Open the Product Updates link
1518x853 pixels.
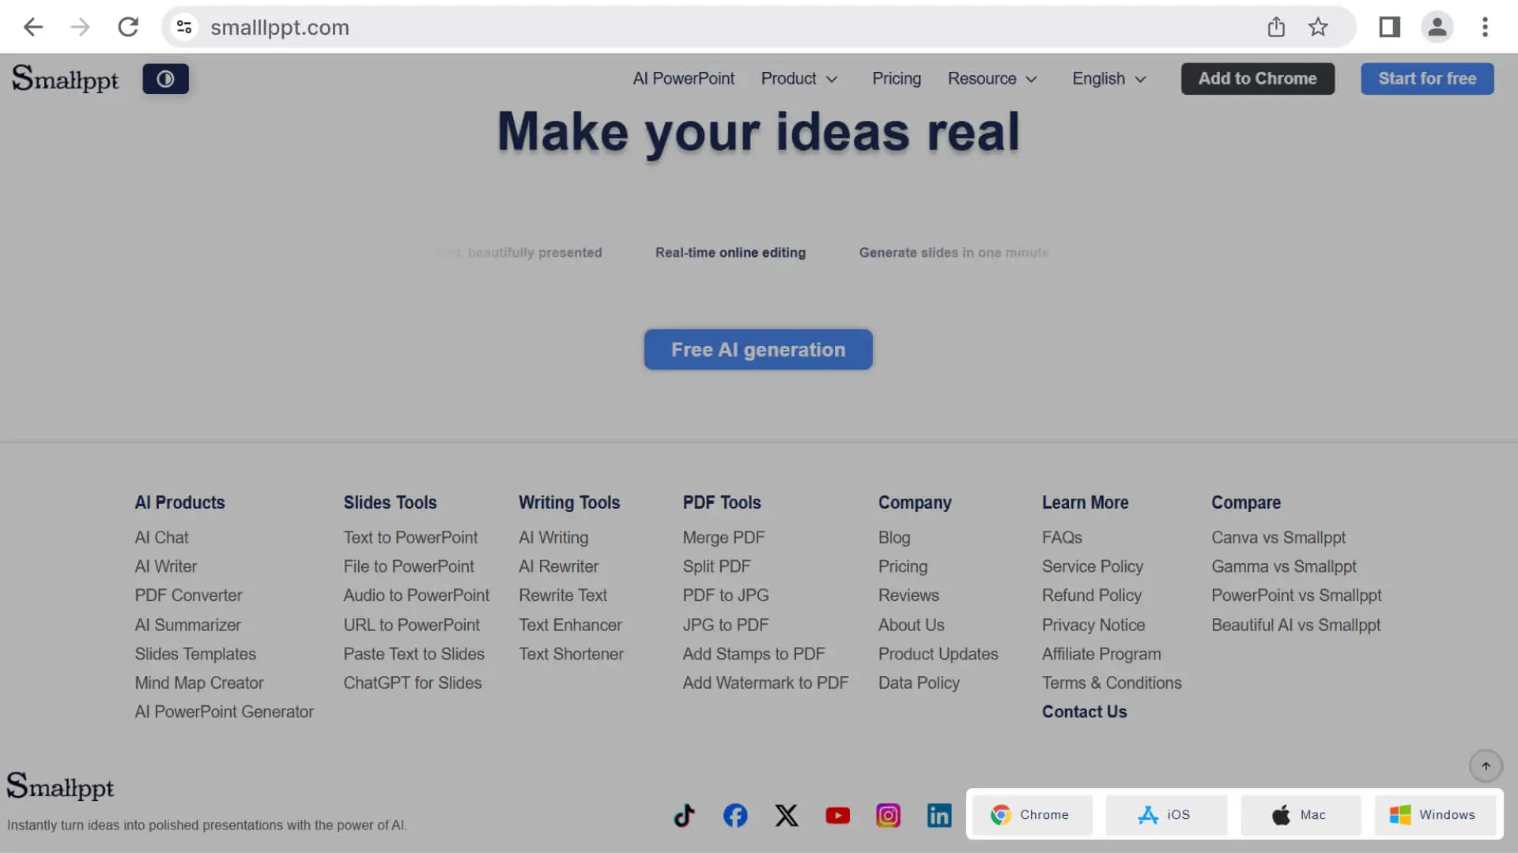[938, 654]
